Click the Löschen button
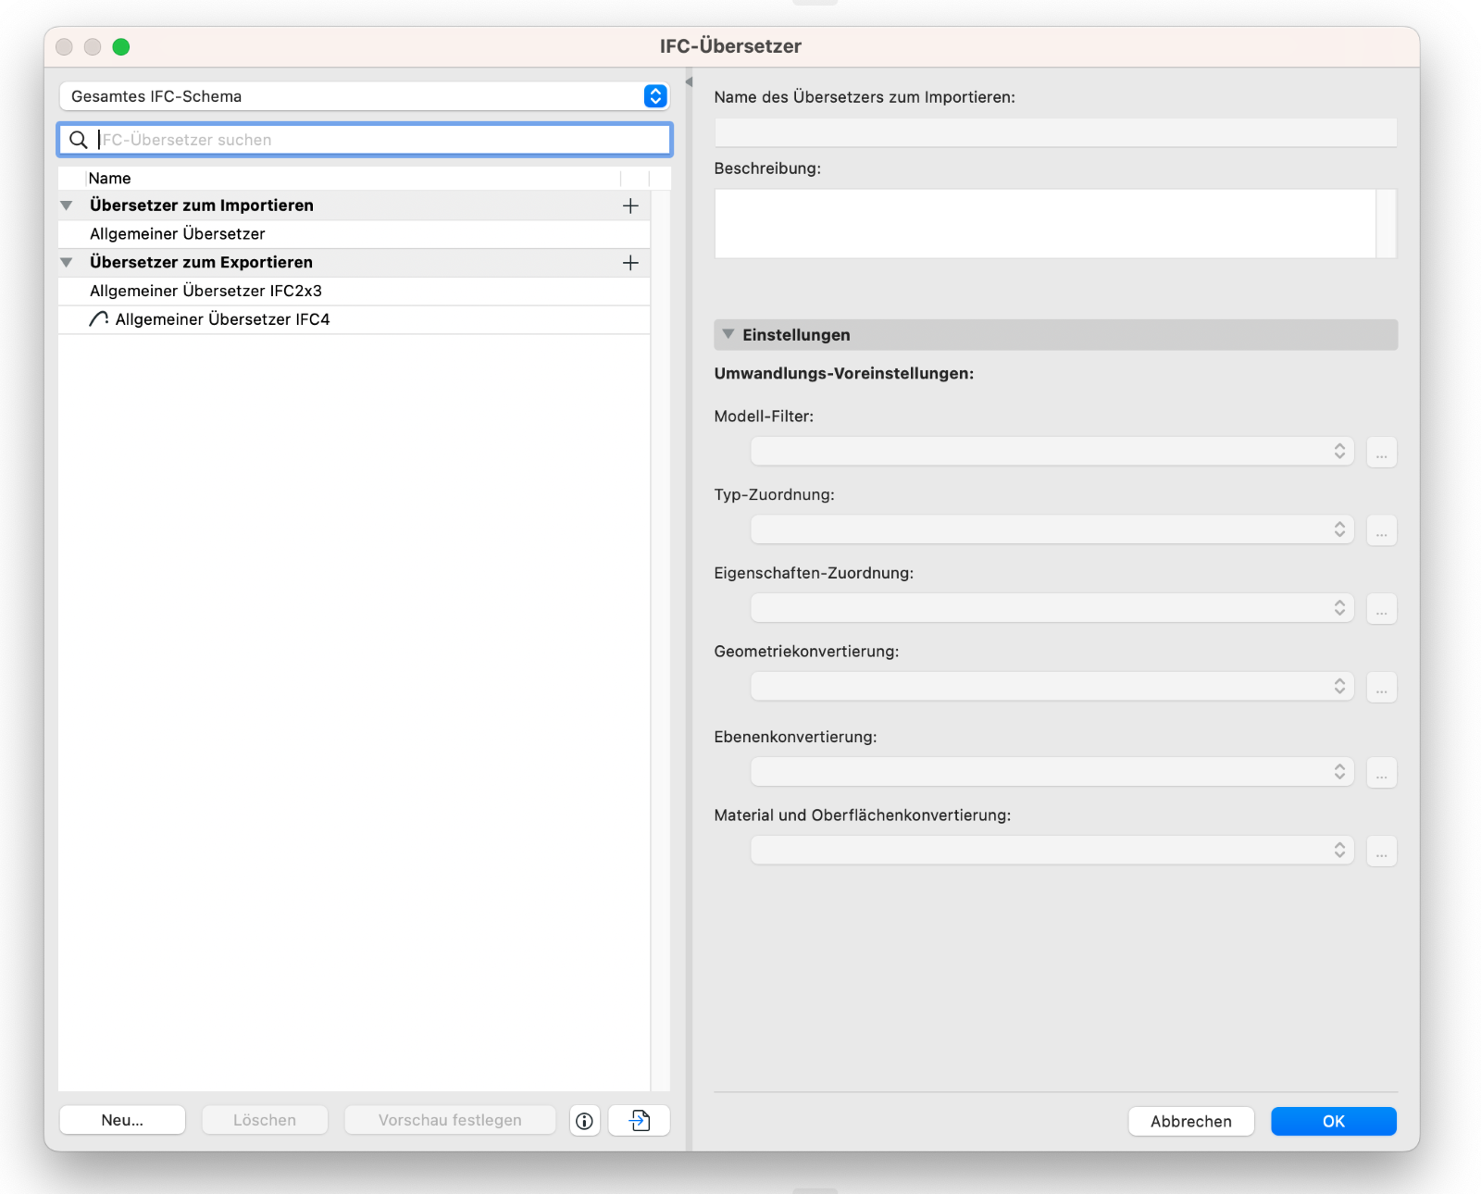 pyautogui.click(x=265, y=1121)
